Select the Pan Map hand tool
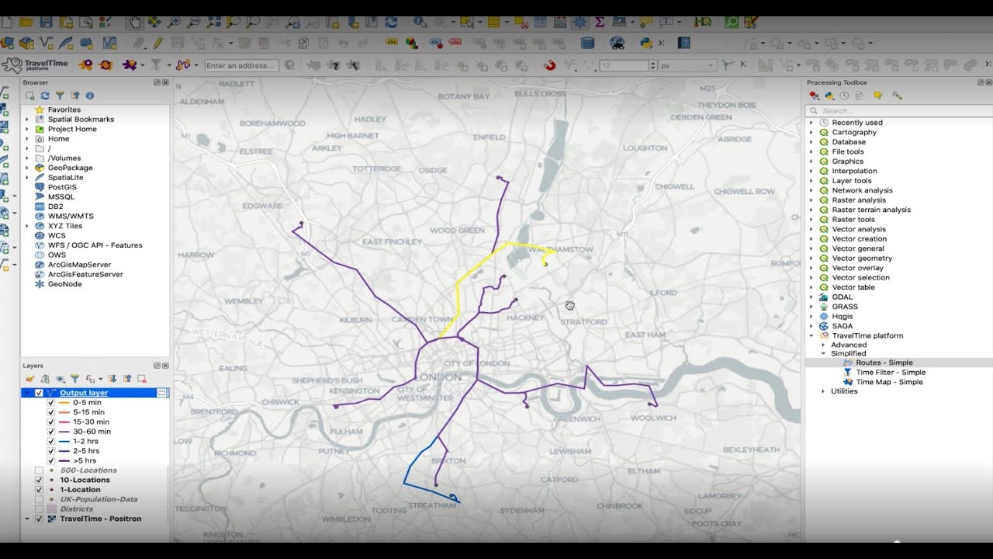The height and width of the screenshot is (559, 993). [x=134, y=22]
